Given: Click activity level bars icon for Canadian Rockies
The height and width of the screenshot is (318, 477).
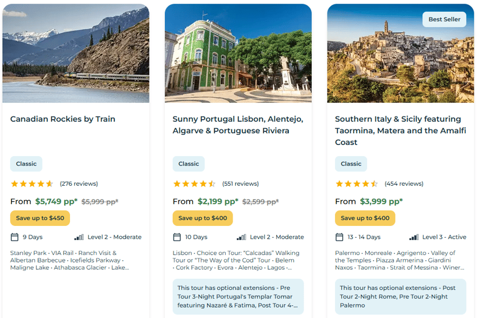Looking at the screenshot, I should (79, 237).
